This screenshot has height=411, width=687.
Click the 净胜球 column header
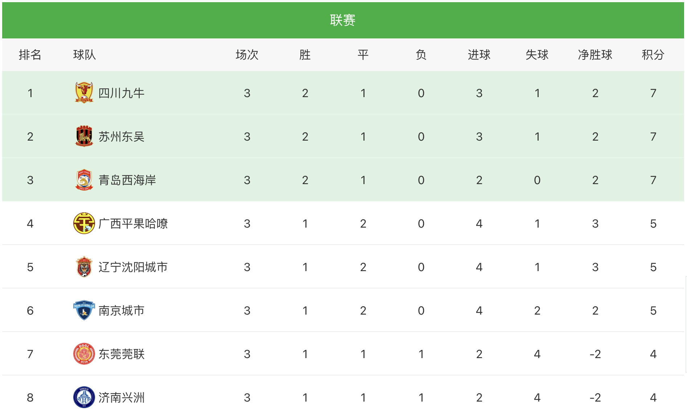click(x=595, y=55)
